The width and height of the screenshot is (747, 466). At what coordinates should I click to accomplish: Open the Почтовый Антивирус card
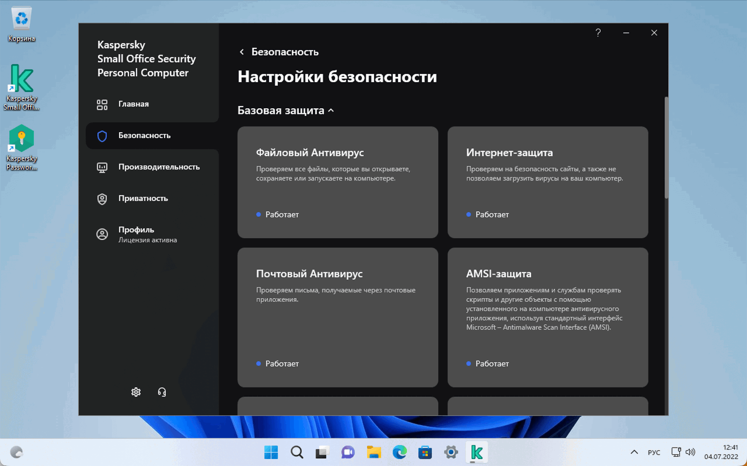pos(338,317)
